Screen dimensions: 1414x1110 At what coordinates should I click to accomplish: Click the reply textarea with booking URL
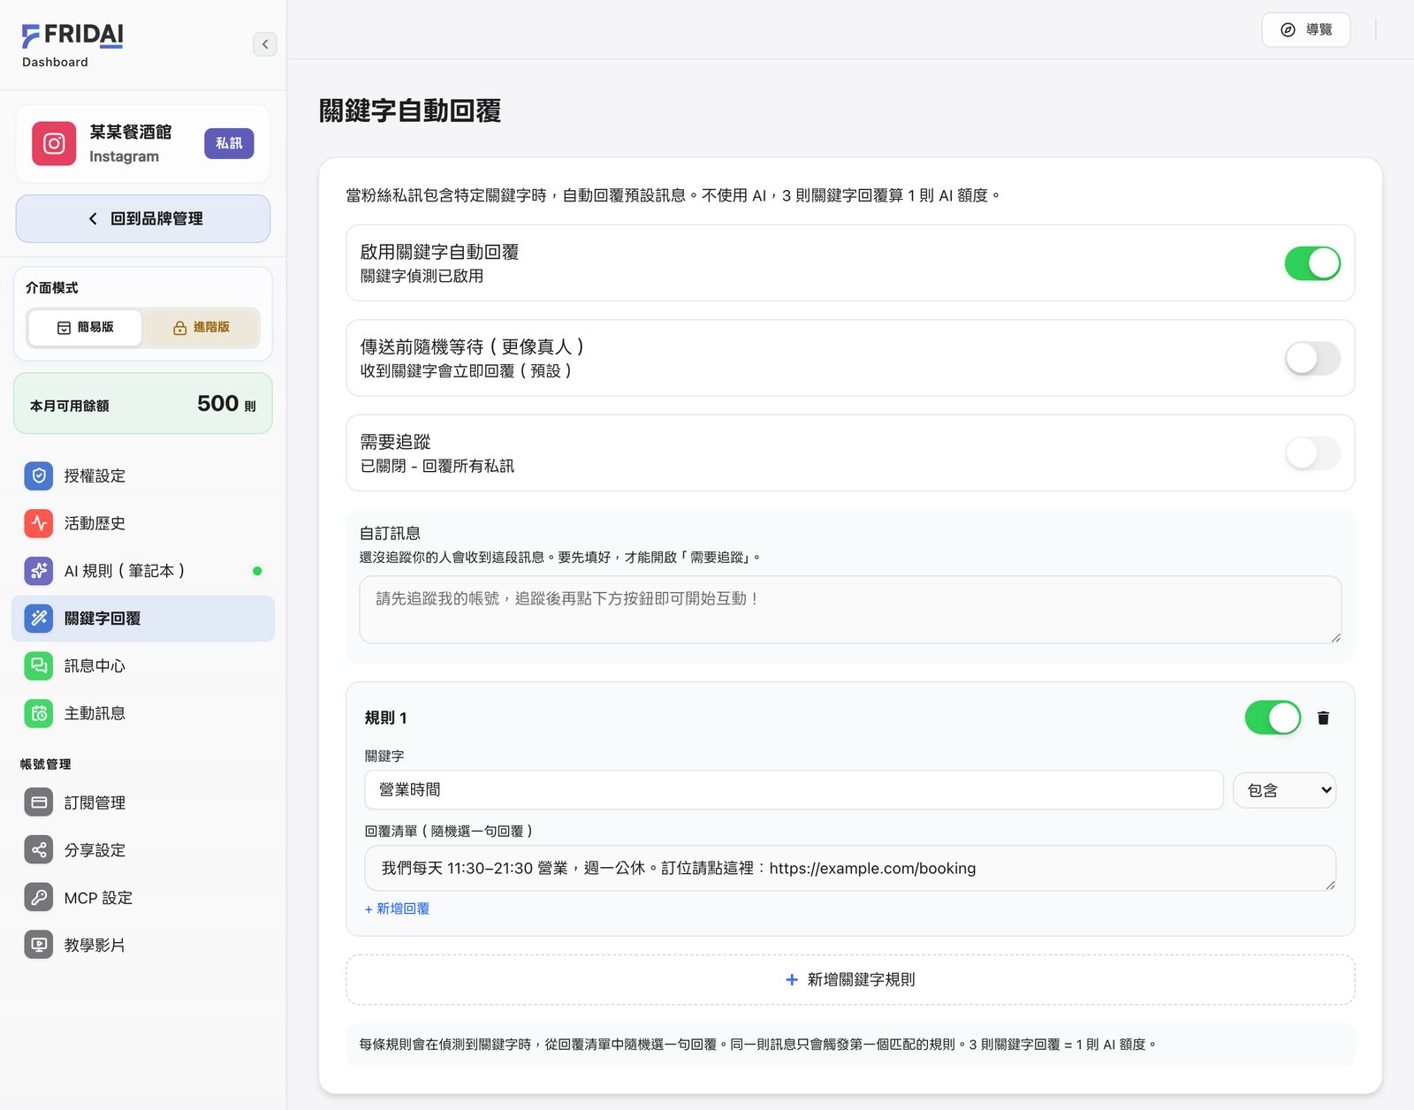coord(850,868)
